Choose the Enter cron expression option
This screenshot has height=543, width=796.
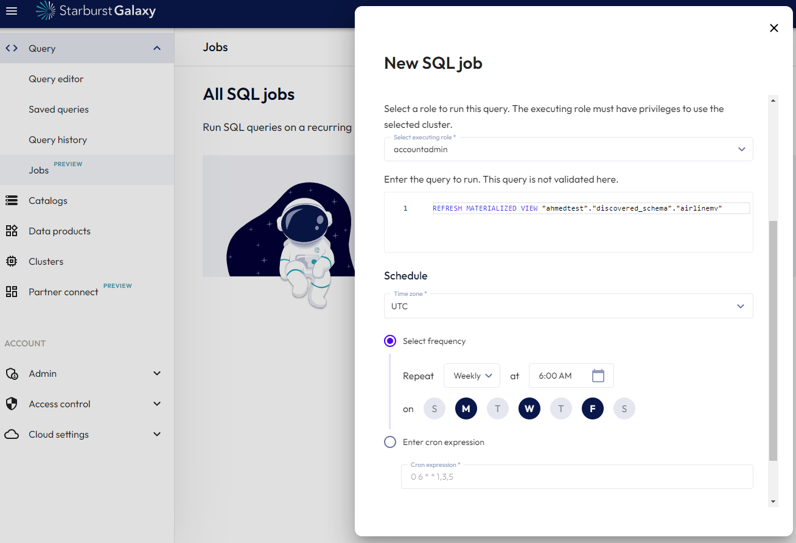pos(390,442)
